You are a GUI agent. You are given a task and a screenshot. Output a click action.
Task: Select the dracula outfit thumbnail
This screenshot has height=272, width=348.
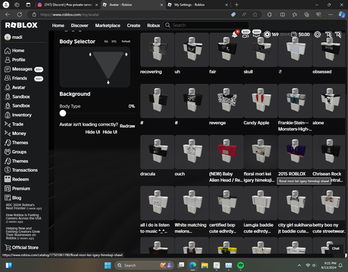[x=157, y=152]
